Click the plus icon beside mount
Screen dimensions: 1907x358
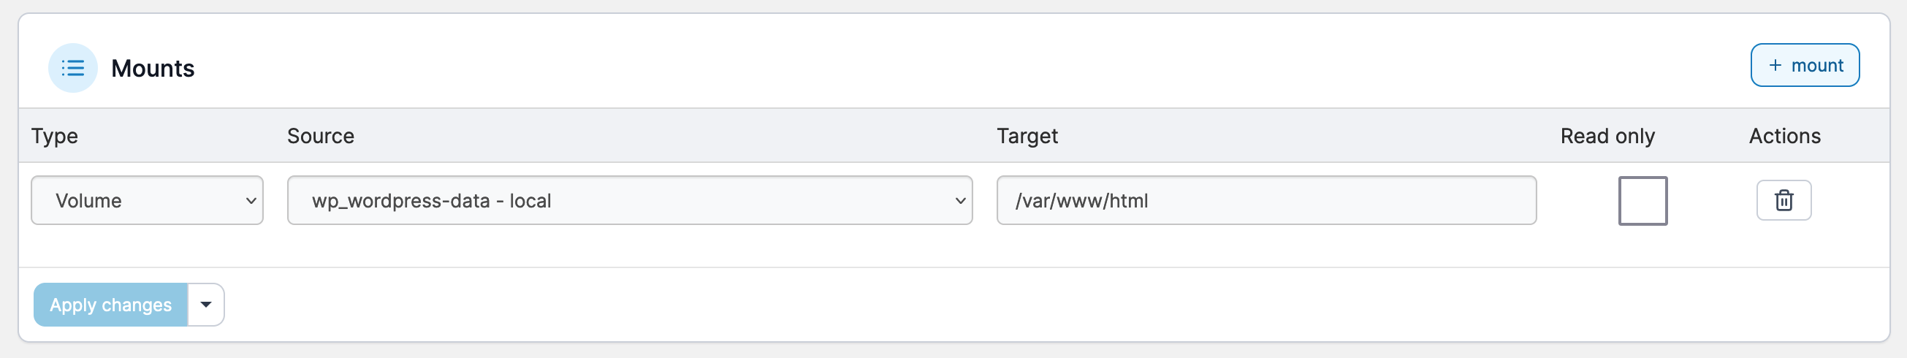coord(1775,65)
